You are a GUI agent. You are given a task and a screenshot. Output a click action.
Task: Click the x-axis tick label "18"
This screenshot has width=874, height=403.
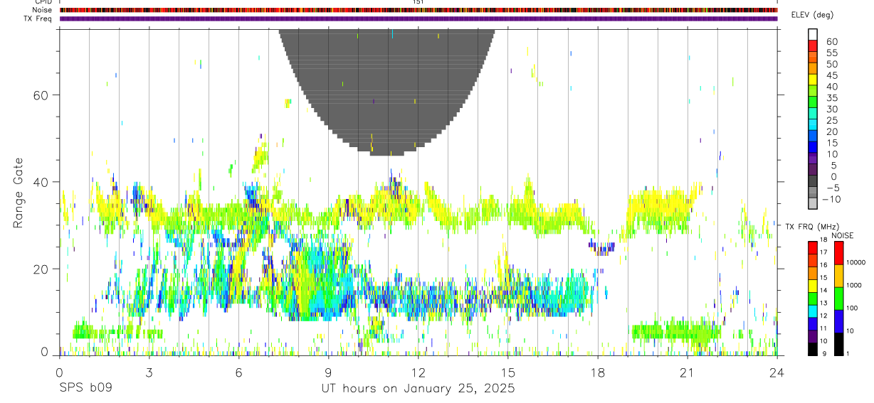pos(598,372)
